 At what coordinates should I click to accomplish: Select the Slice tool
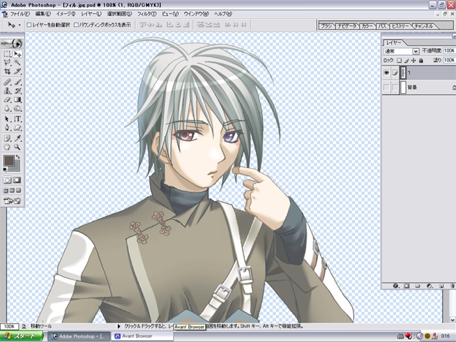pos(18,71)
